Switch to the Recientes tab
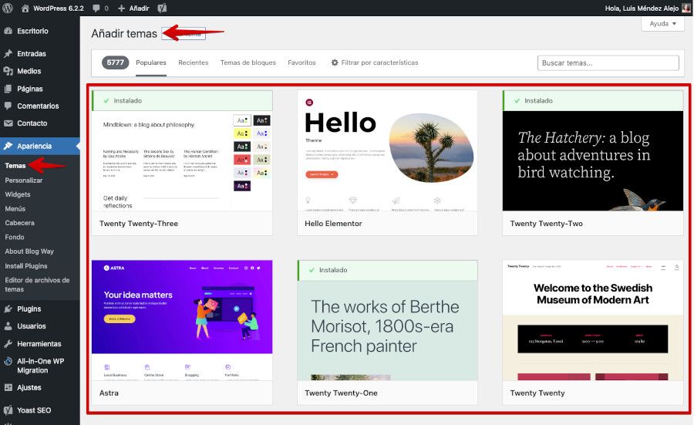 (193, 63)
